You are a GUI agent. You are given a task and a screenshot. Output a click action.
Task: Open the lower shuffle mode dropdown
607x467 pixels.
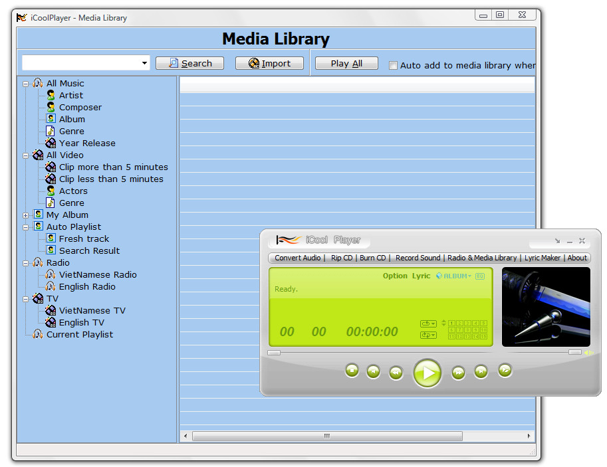coord(428,335)
